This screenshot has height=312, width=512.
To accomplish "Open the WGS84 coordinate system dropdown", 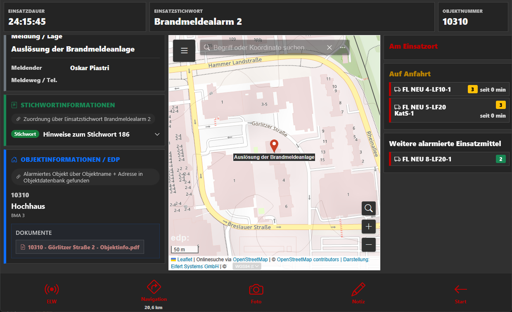I will click(247, 267).
